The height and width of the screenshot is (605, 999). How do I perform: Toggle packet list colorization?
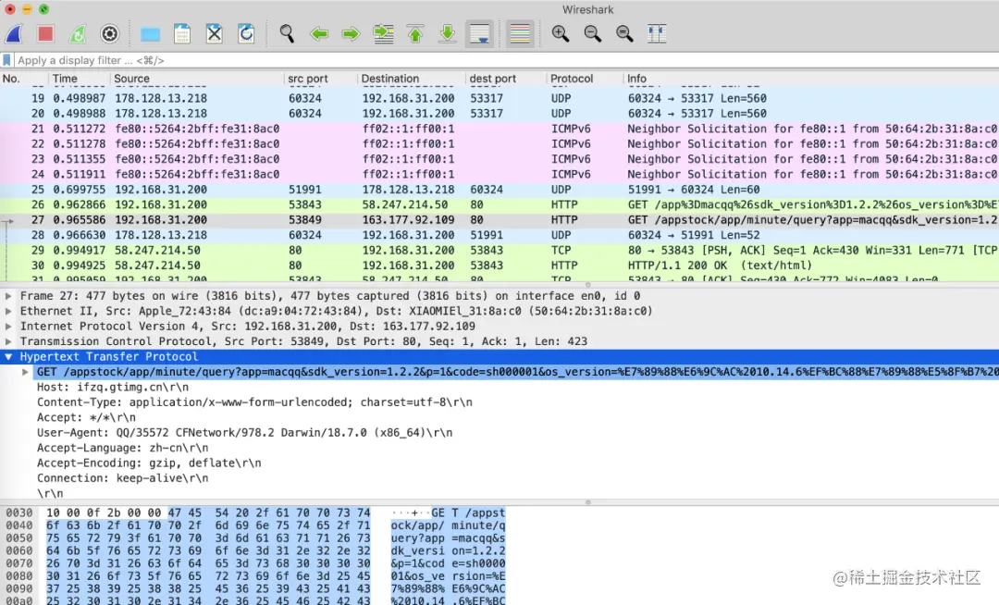click(x=520, y=33)
